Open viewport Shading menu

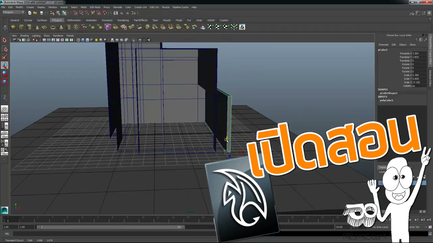click(24, 35)
